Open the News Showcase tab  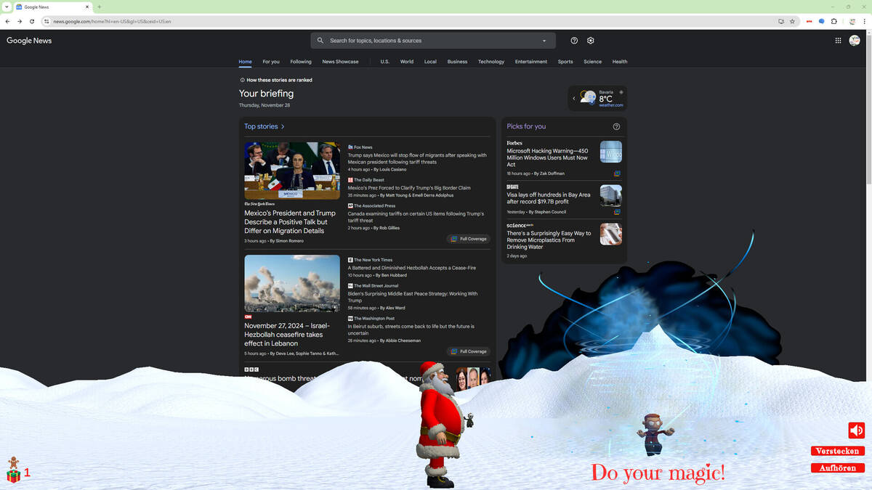(x=340, y=62)
